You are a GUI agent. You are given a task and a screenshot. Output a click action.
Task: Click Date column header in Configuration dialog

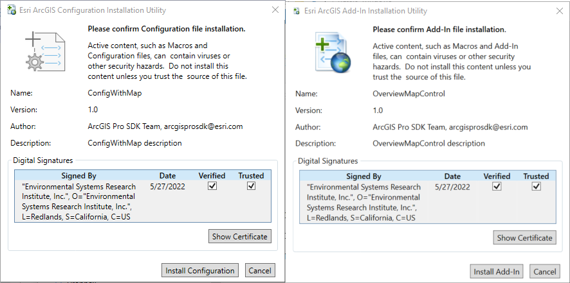tap(167, 176)
